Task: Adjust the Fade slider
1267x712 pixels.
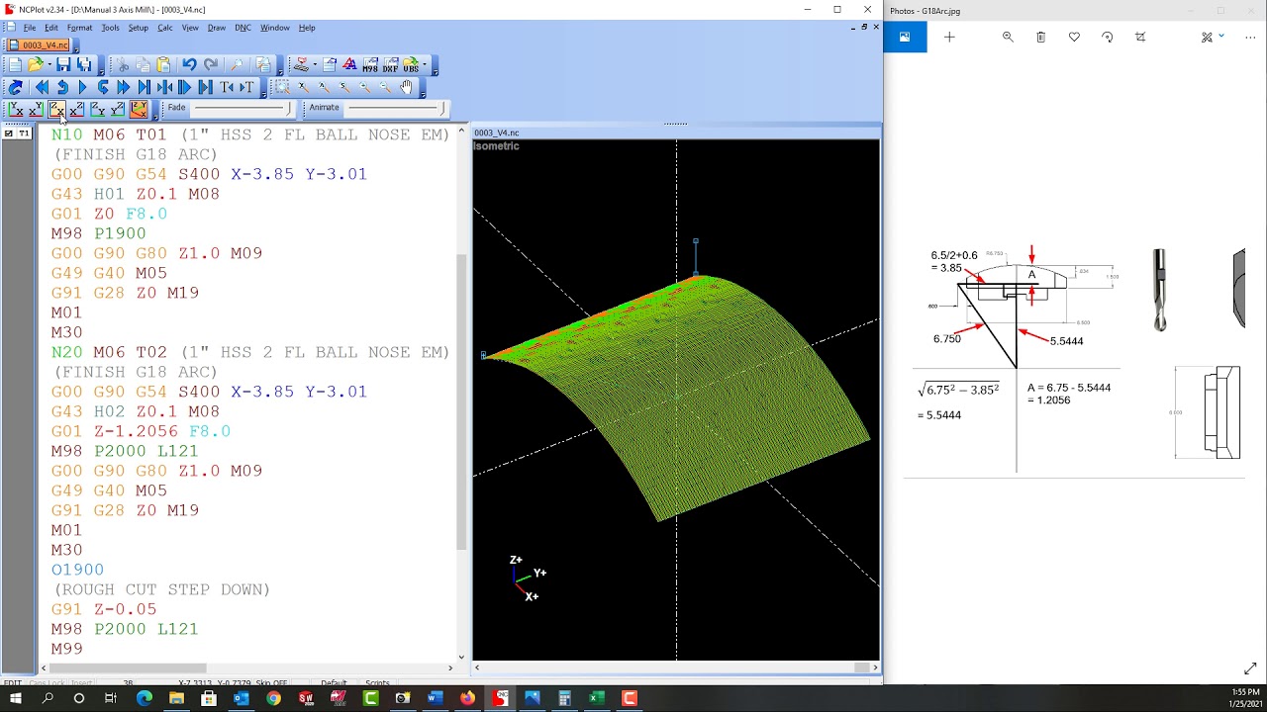Action: pos(242,108)
